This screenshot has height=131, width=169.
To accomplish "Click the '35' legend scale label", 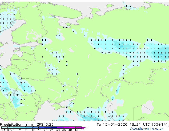I will coord(64,130).
